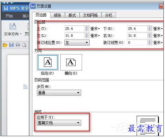Switch to the 版式 tab

click(x=72, y=15)
